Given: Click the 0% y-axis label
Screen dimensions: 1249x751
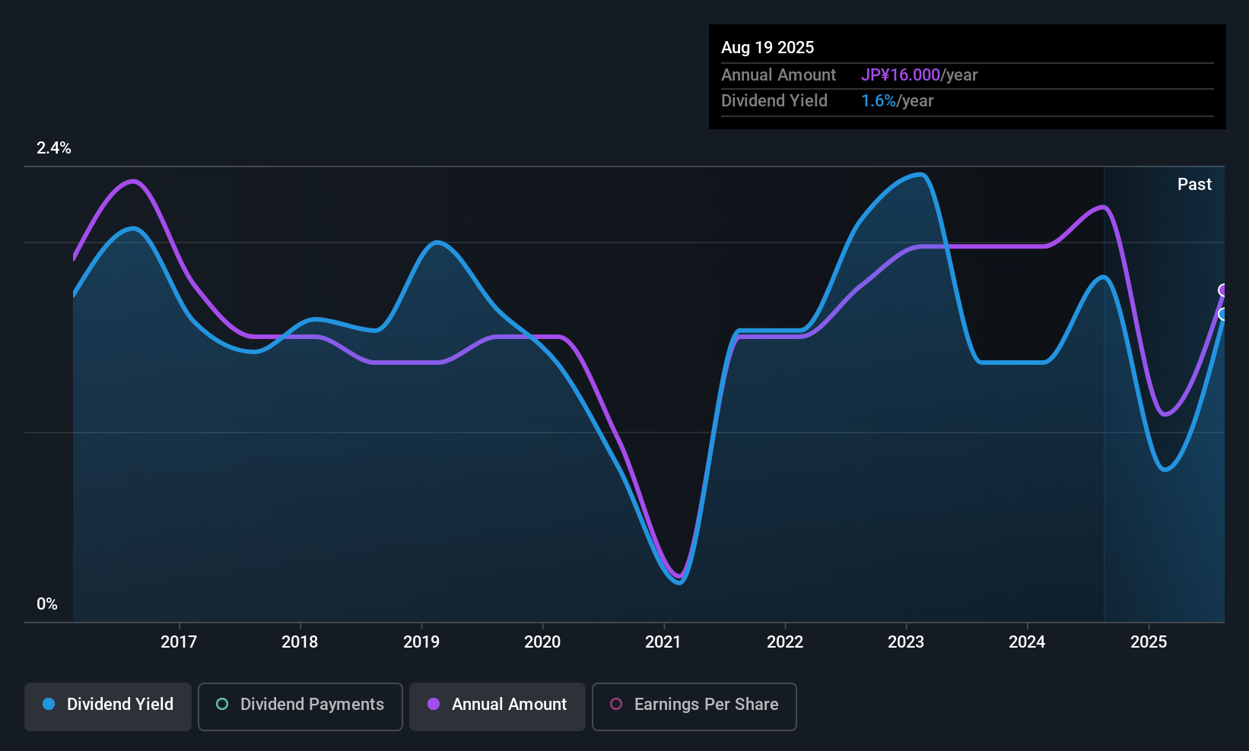Looking at the screenshot, I should pyautogui.click(x=47, y=604).
